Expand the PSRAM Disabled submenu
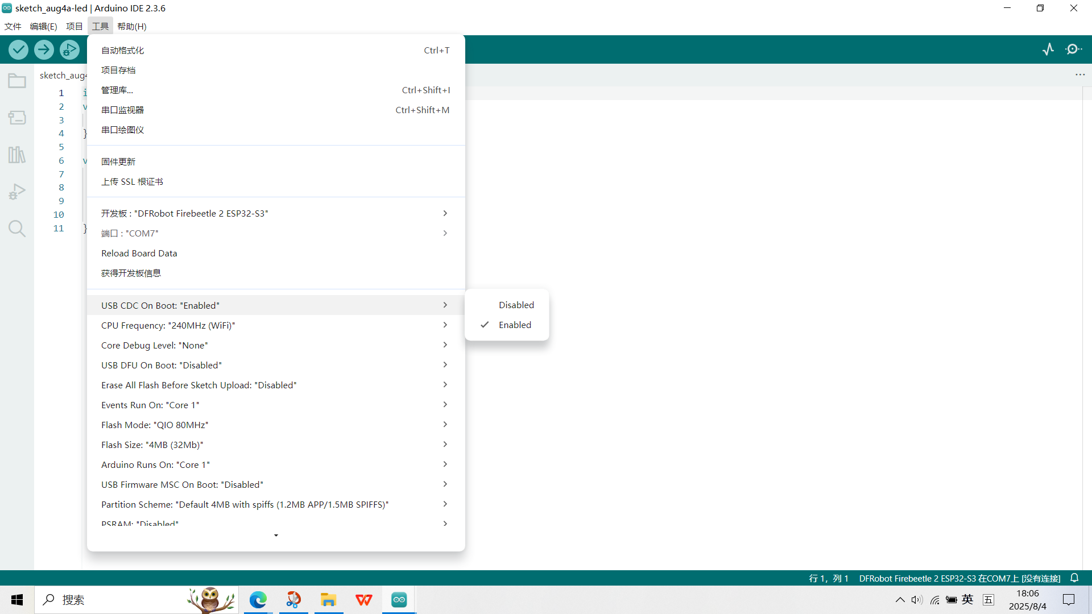 [x=276, y=523]
